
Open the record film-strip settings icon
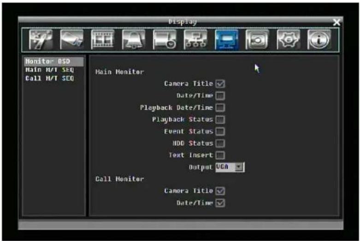click(x=103, y=40)
